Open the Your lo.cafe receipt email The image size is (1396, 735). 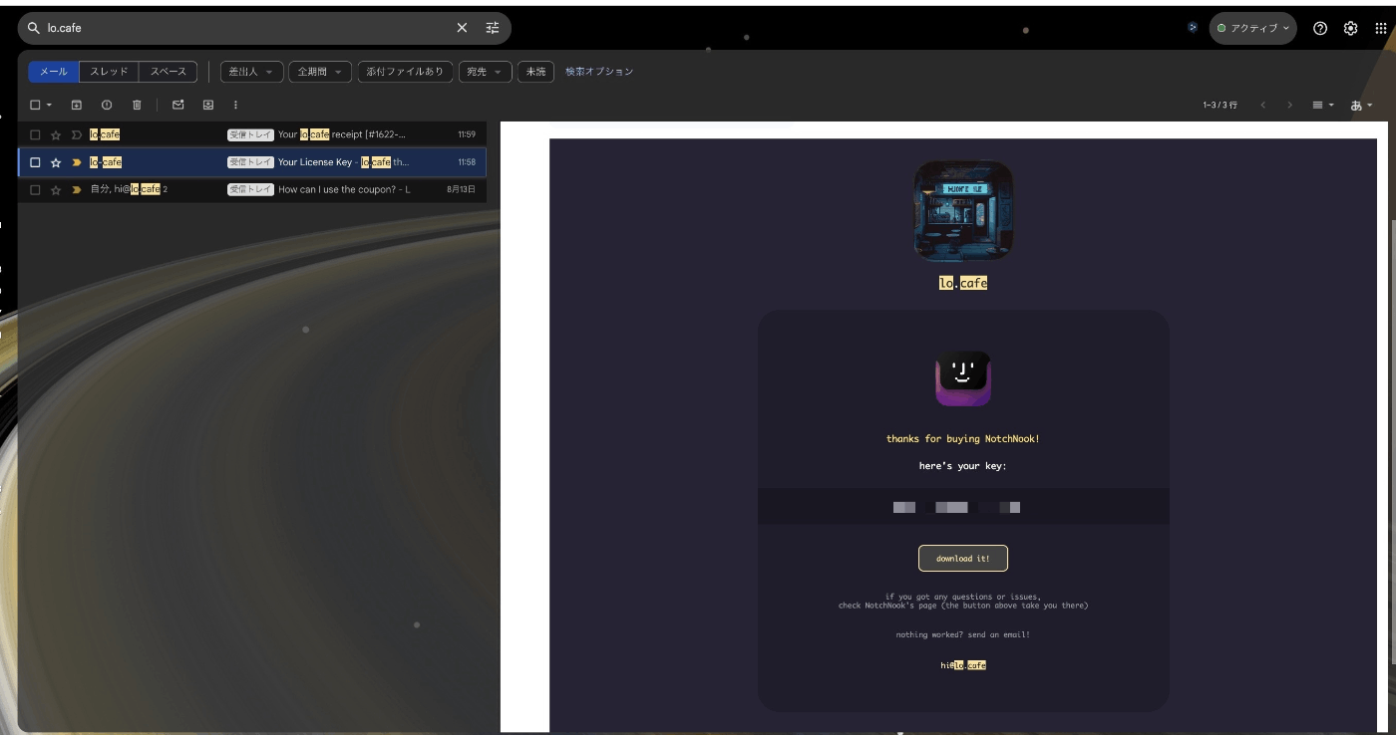pyautogui.click(x=252, y=134)
